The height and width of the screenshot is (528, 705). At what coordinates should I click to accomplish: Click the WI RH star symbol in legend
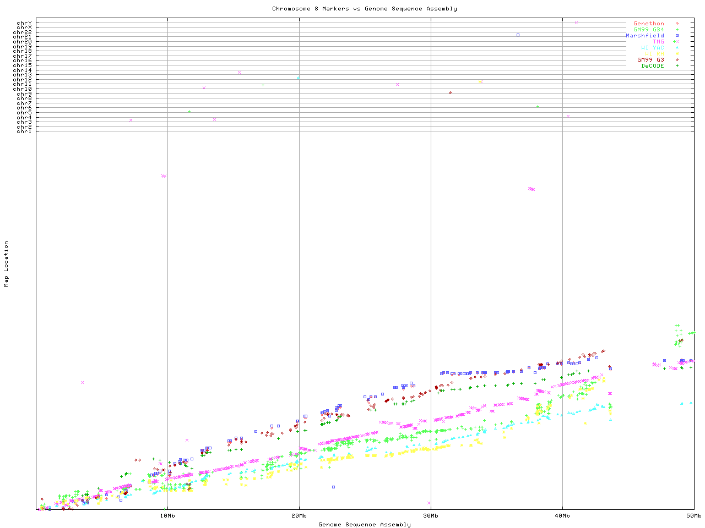[x=677, y=54]
